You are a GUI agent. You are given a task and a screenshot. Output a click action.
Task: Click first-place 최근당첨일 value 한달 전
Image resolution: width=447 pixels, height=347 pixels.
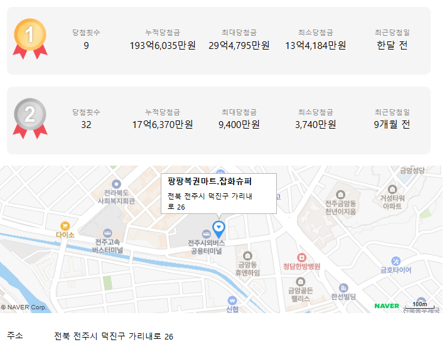(x=392, y=45)
